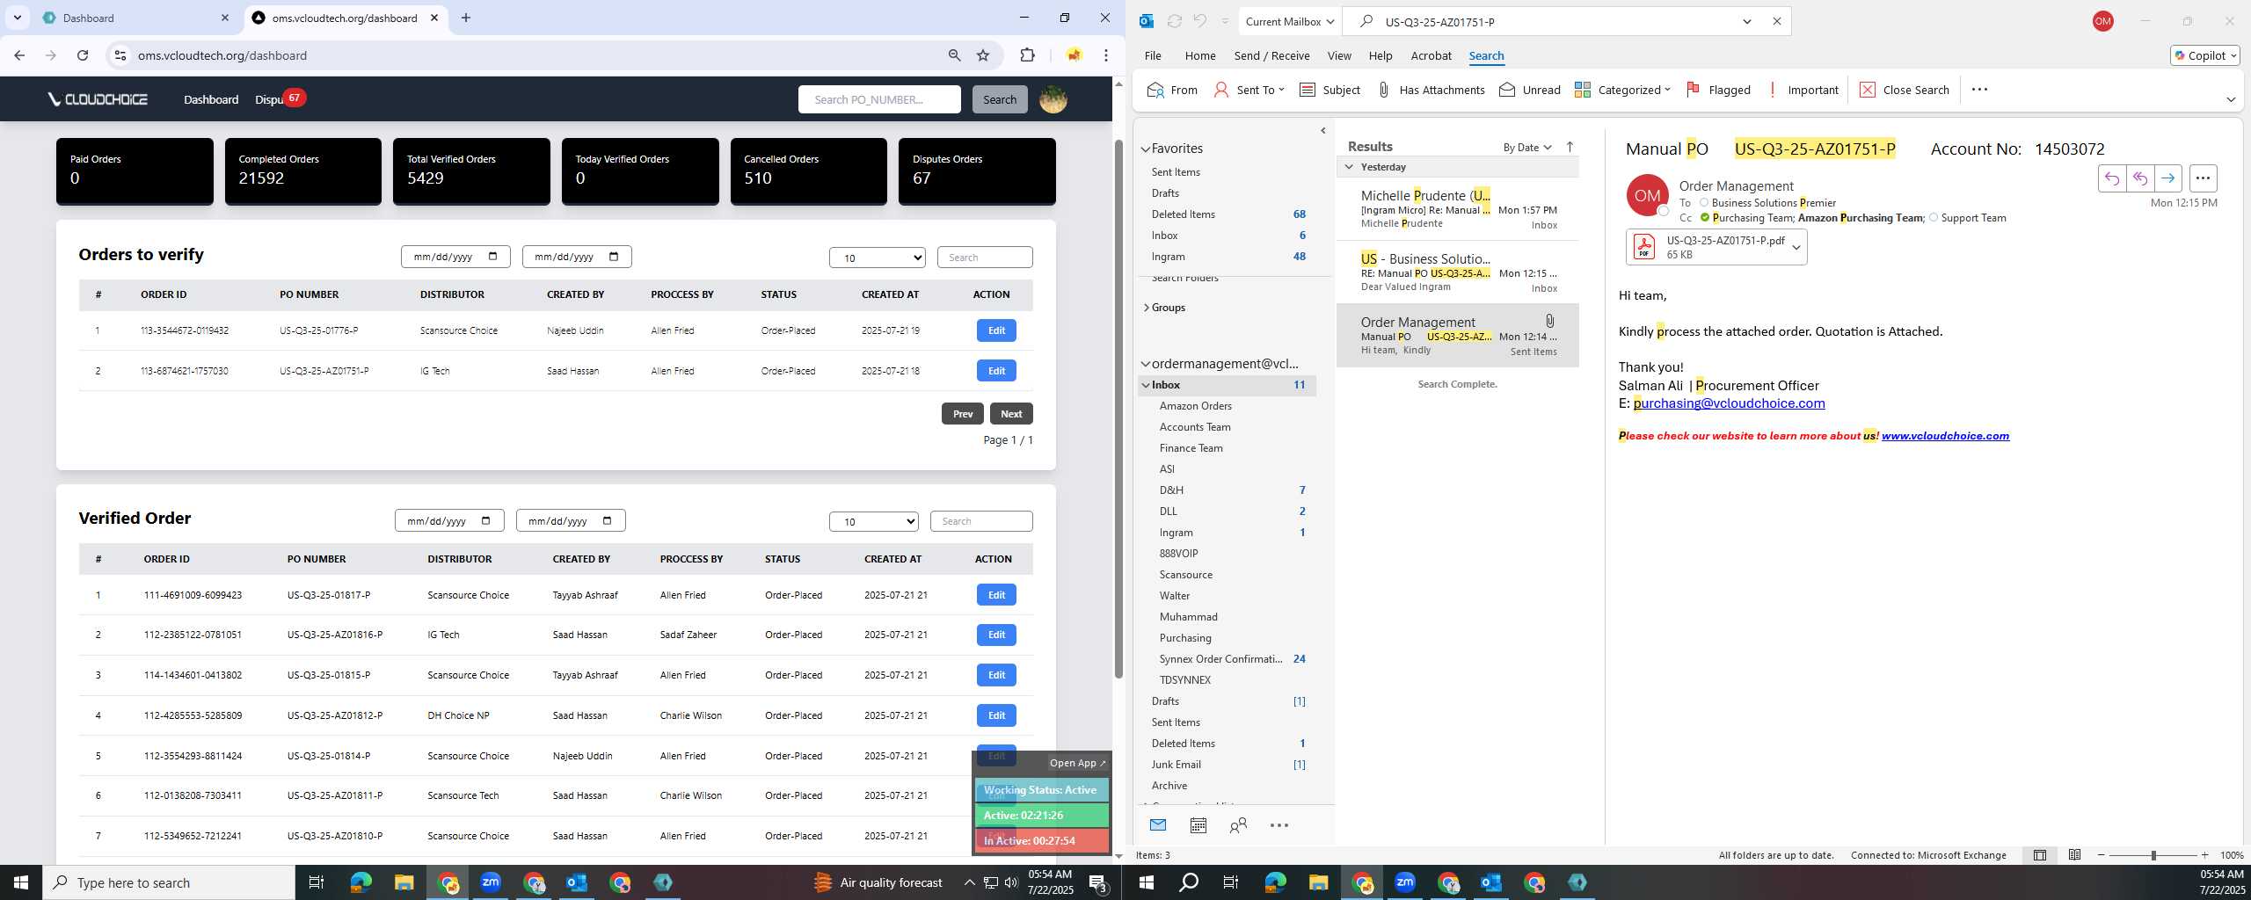Viewport: 2251px width, 900px height.
Task: Click Search button beside PO_NUMBER field
Action: [x=1000, y=99]
